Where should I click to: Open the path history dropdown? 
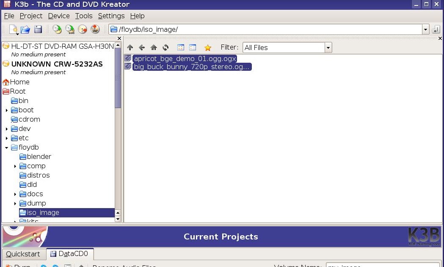425,29
